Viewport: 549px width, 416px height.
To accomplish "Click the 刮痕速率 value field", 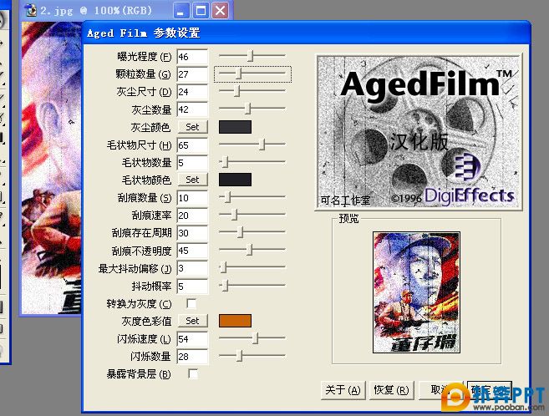I will point(192,216).
